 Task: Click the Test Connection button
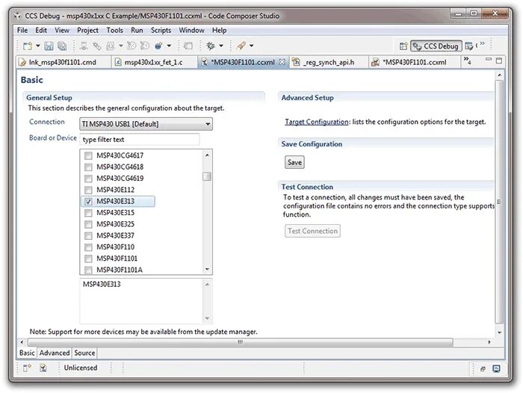[x=312, y=231]
